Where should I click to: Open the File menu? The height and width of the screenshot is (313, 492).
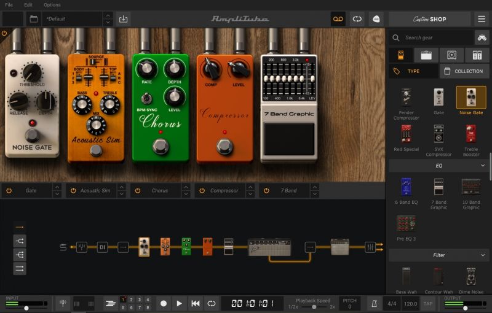pos(9,5)
